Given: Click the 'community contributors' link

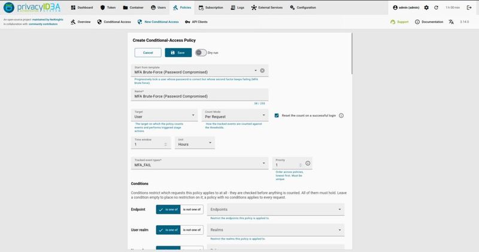Looking at the screenshot, I should point(43,24).
